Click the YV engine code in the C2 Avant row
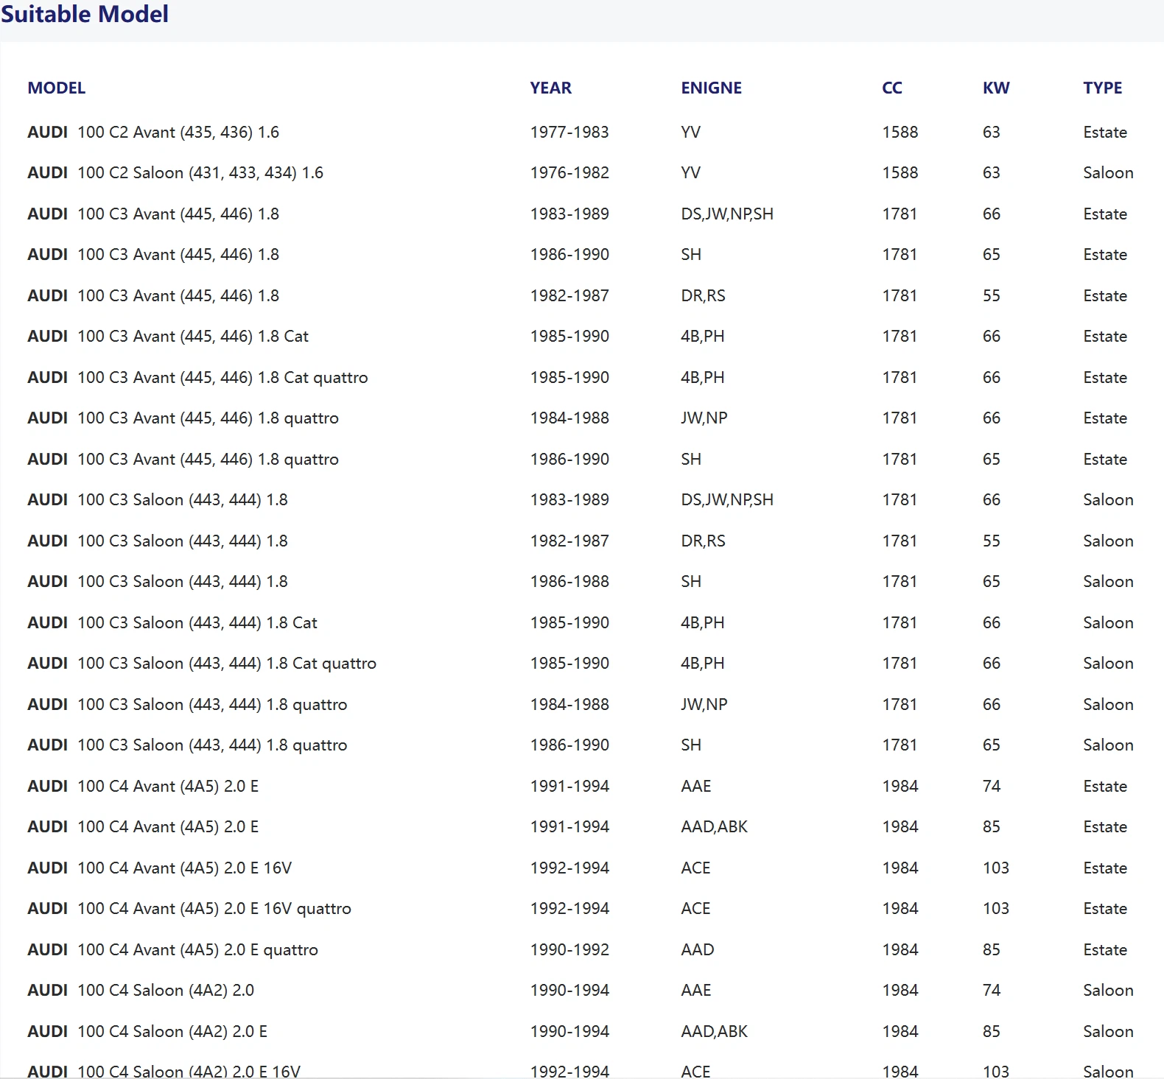The width and height of the screenshot is (1164, 1079). click(691, 133)
